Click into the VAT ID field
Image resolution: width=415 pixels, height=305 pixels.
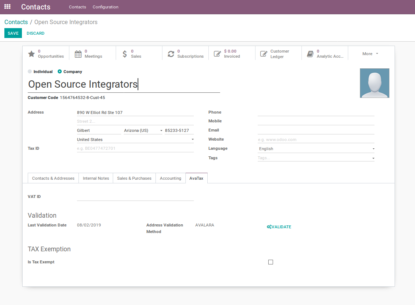135,197
